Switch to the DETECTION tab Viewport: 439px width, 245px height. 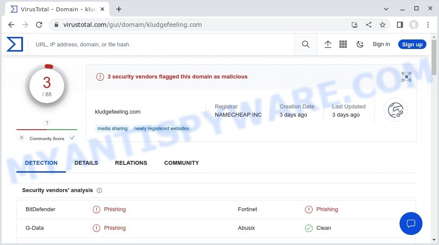tap(41, 163)
